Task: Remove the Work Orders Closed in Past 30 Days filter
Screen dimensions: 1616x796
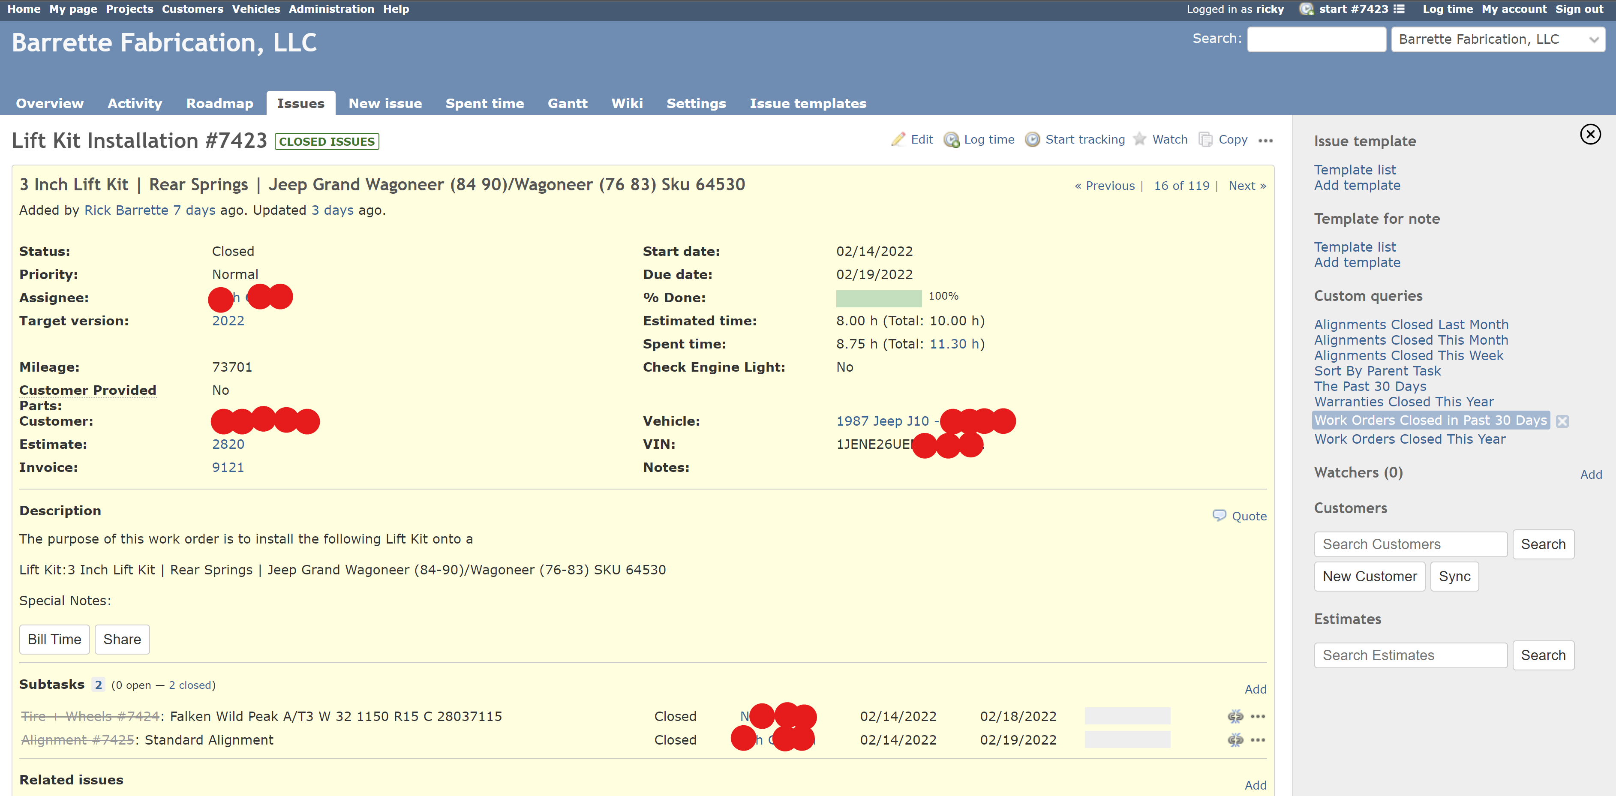Action: pos(1562,421)
